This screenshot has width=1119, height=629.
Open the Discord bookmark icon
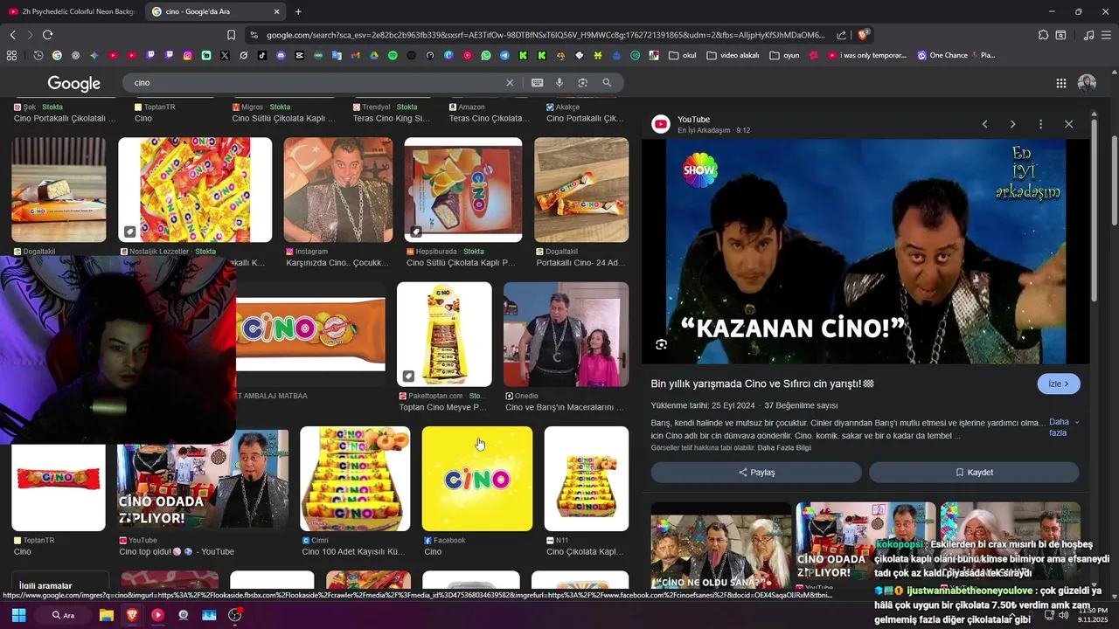click(x=281, y=55)
